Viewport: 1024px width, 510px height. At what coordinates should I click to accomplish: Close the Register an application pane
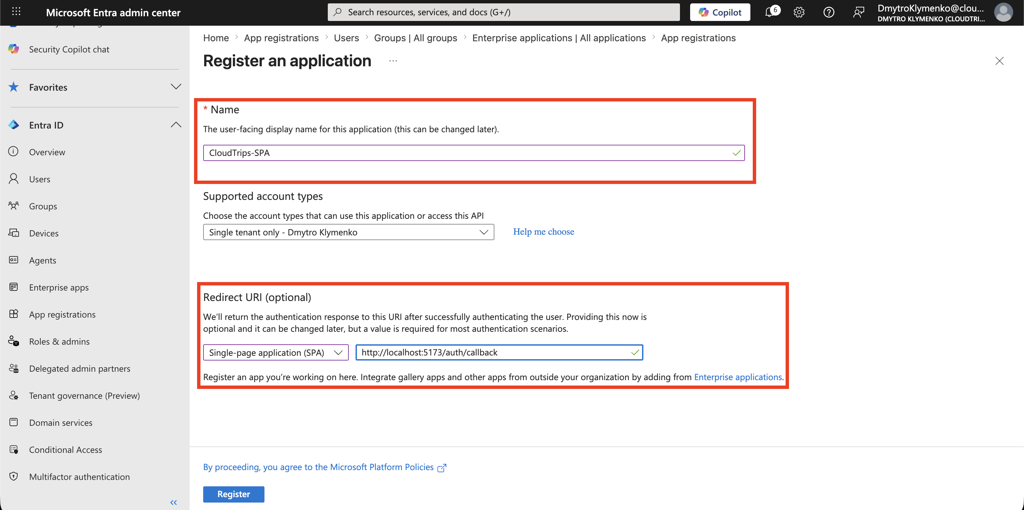pyautogui.click(x=999, y=61)
